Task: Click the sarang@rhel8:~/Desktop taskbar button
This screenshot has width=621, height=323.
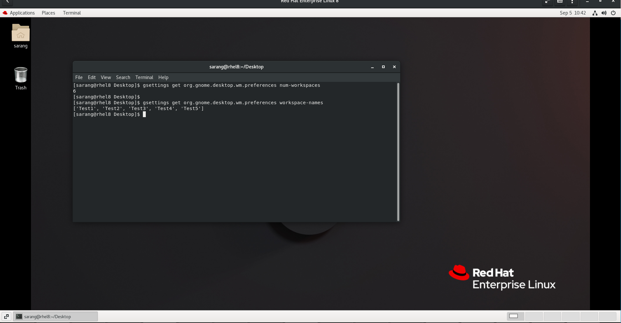Action: click(55, 317)
